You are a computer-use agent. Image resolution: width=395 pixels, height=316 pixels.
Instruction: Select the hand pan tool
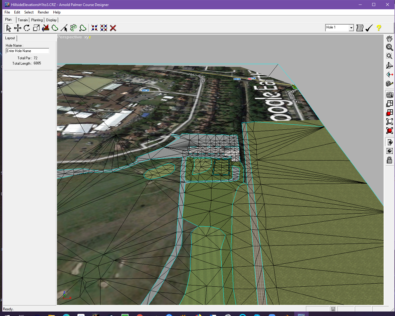pyautogui.click(x=389, y=39)
